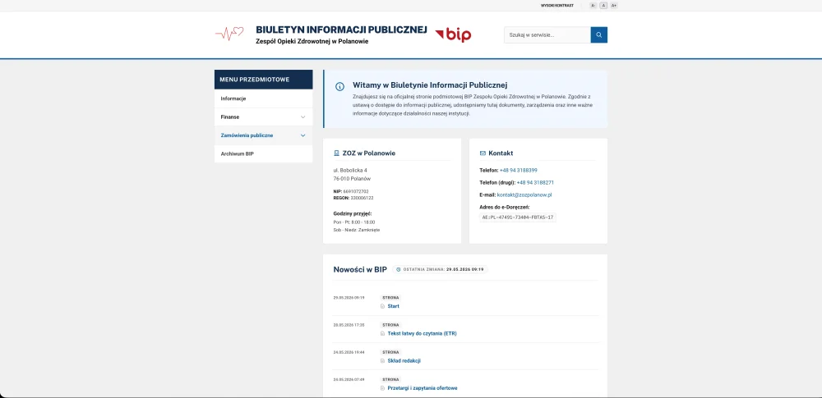Click the building icon beside ZOZ w Polanowie
Image resolution: width=822 pixels, height=398 pixels.
click(336, 153)
